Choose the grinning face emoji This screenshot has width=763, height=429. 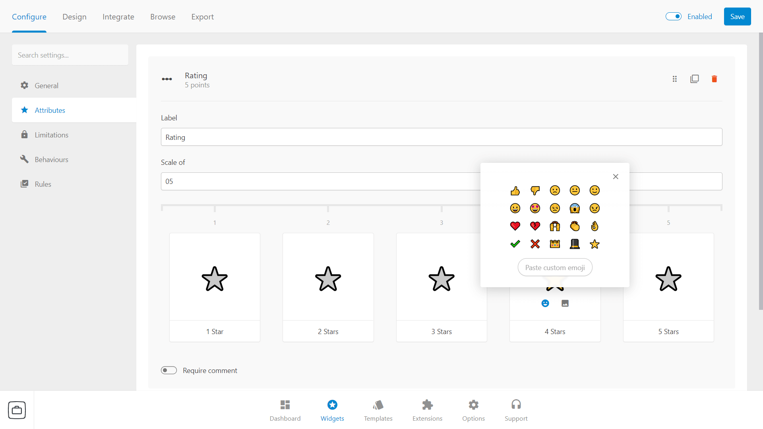[x=515, y=209]
